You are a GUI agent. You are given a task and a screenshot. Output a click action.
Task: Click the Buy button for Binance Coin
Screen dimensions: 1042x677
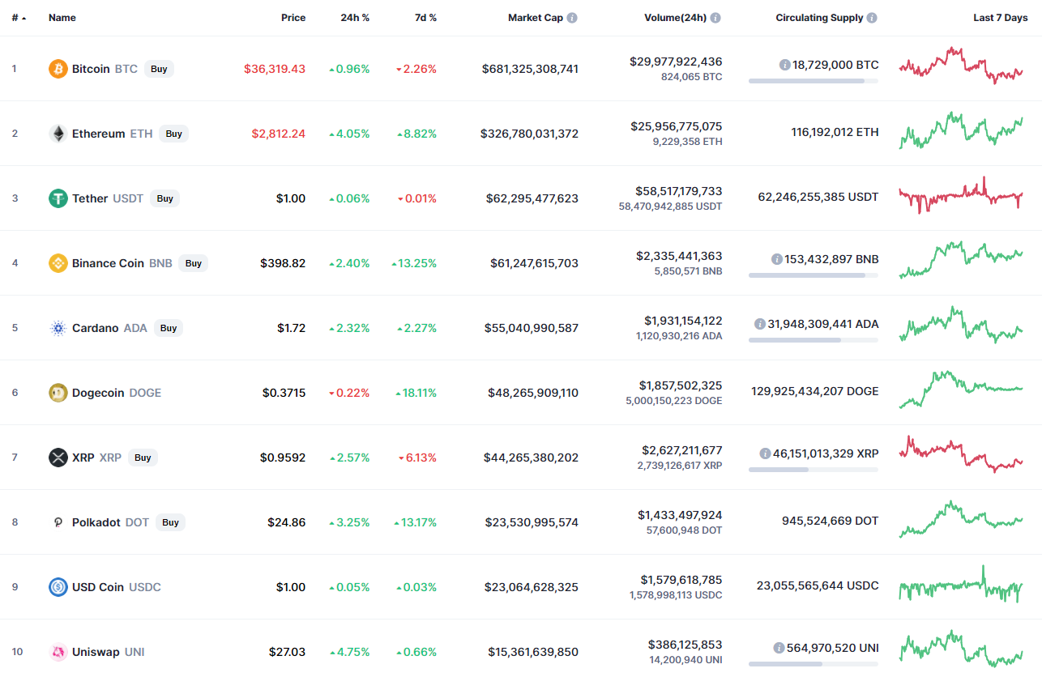(194, 263)
